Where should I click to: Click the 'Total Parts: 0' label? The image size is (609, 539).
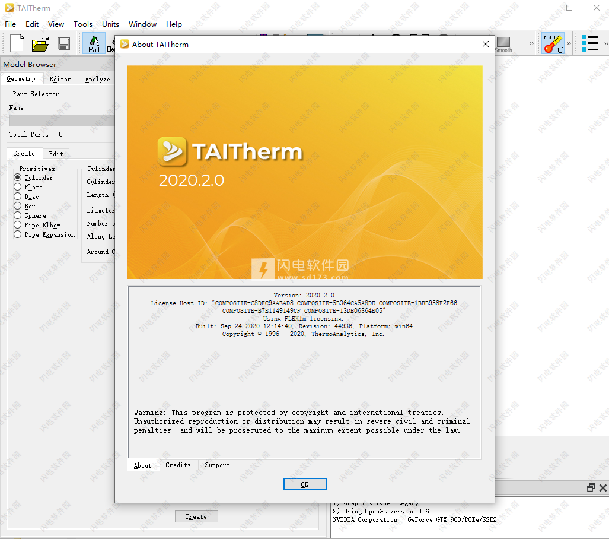tap(36, 135)
